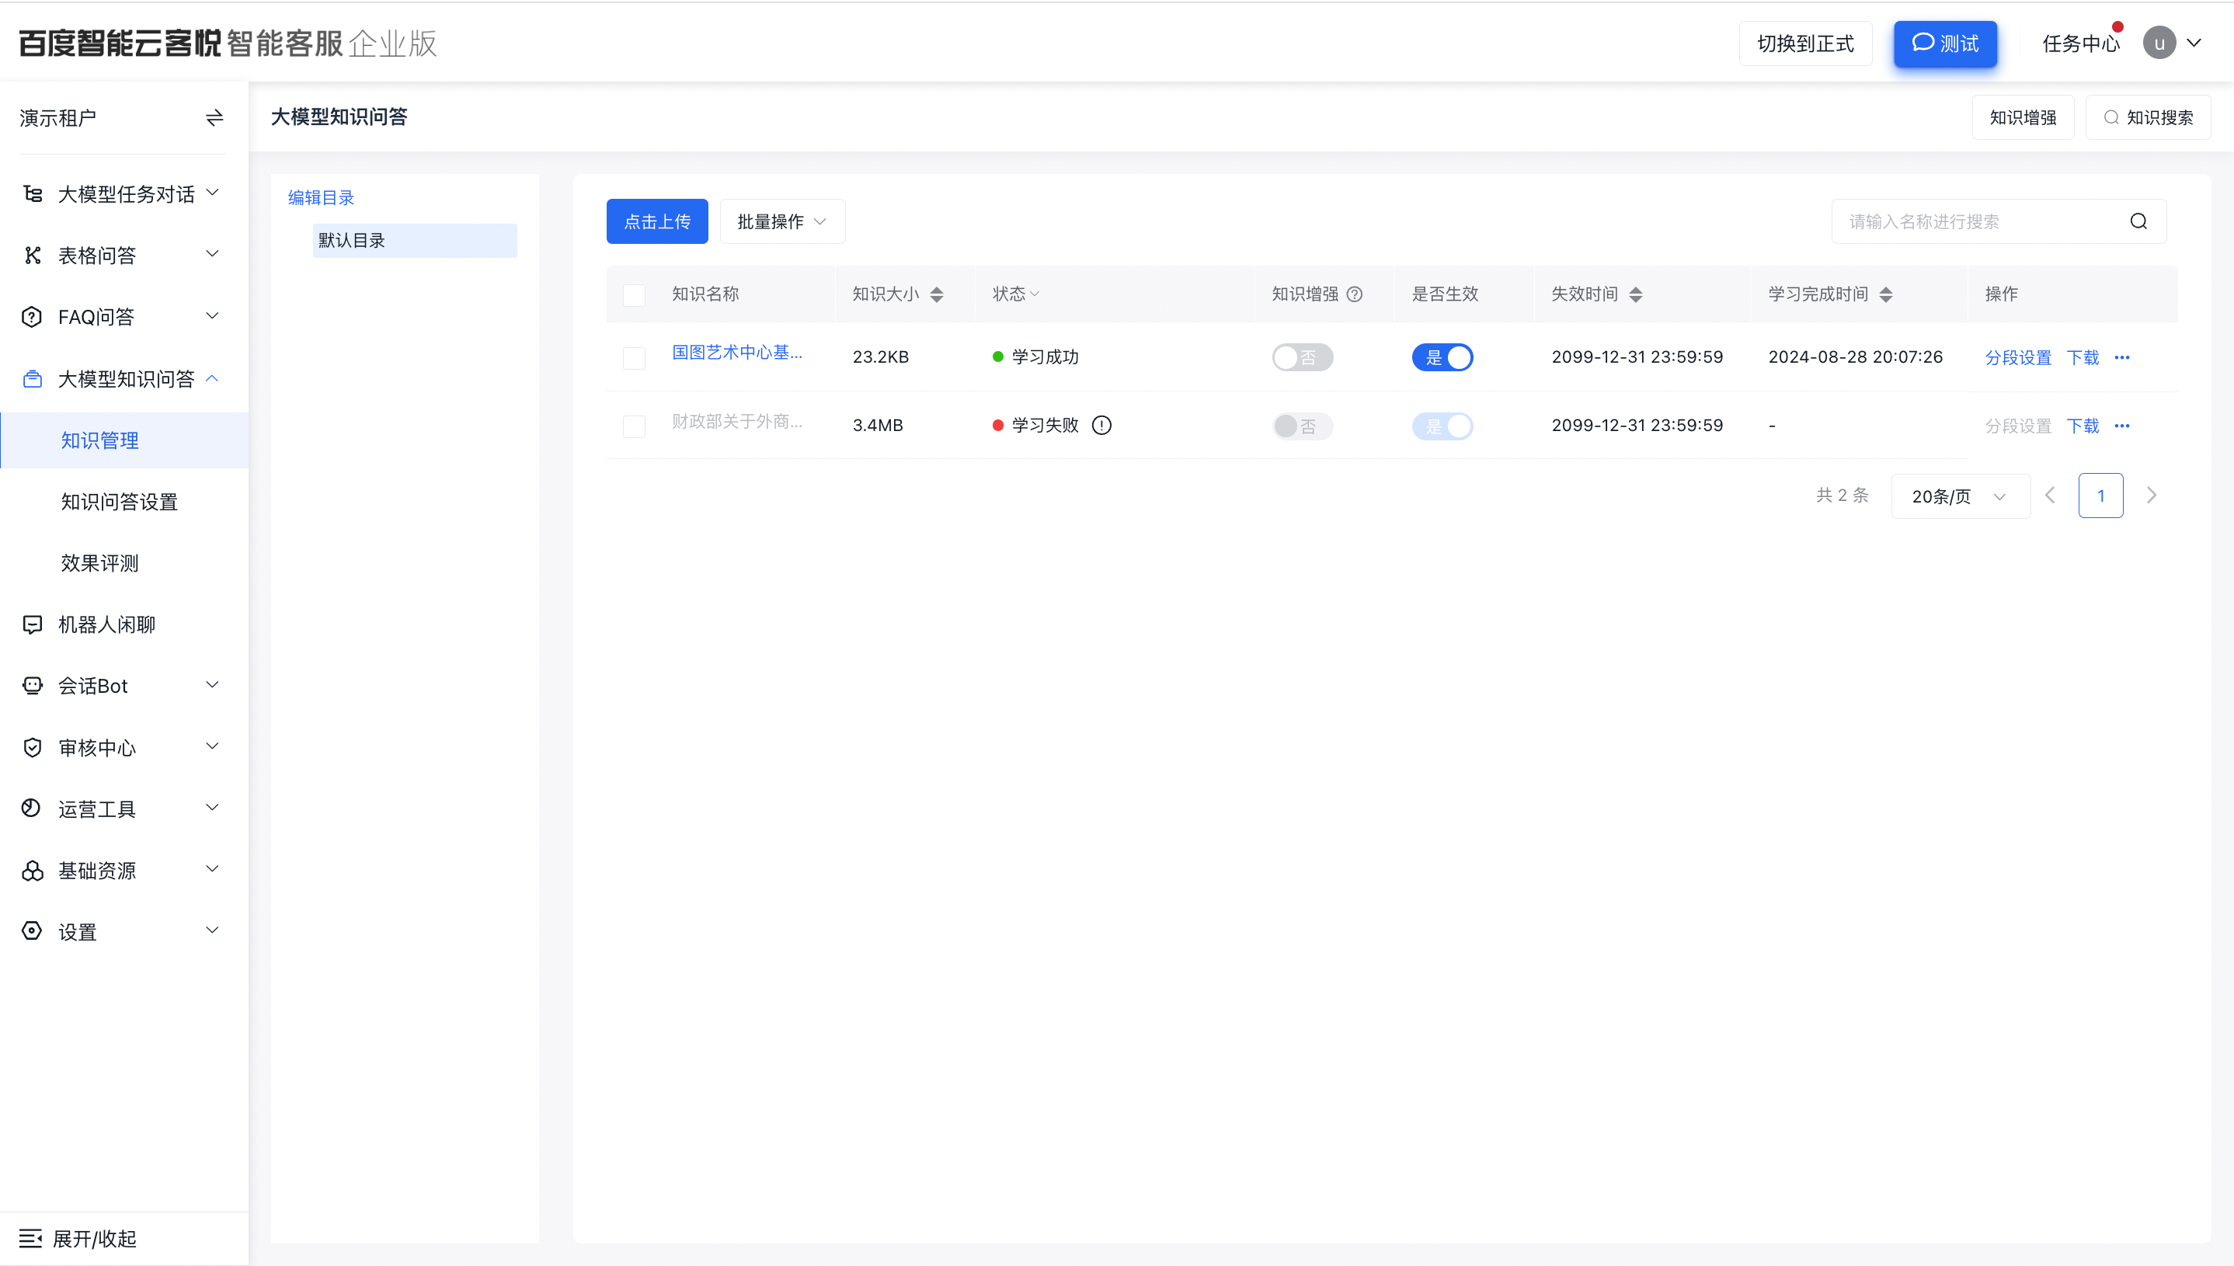2234x1266 pixels.
Task: Collapse 大模型知识问答 chevron
Action: coord(212,378)
